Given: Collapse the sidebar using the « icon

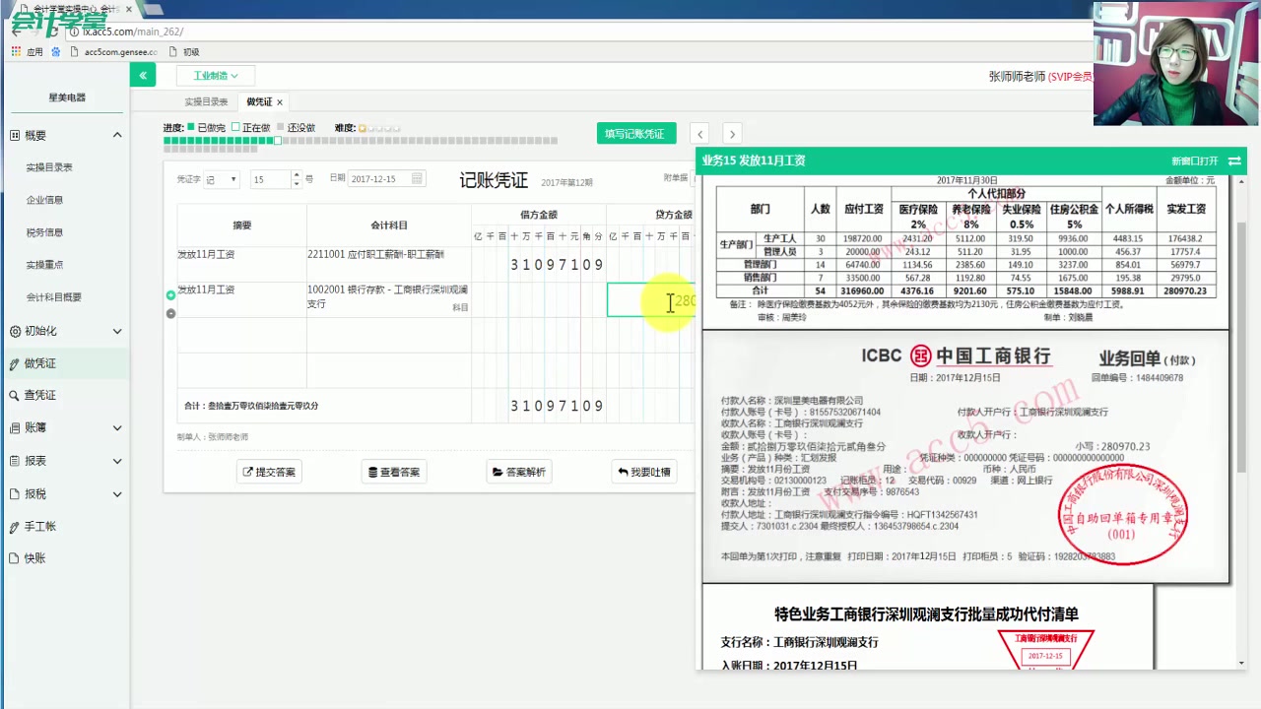Looking at the screenshot, I should [x=142, y=75].
